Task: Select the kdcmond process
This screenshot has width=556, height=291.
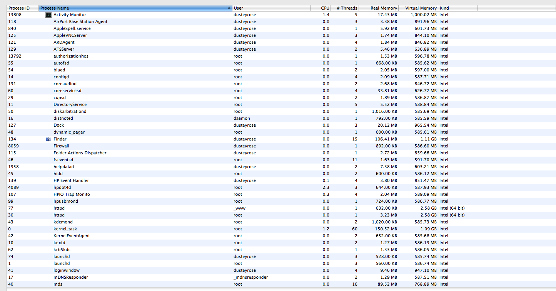Action: click(281, 222)
